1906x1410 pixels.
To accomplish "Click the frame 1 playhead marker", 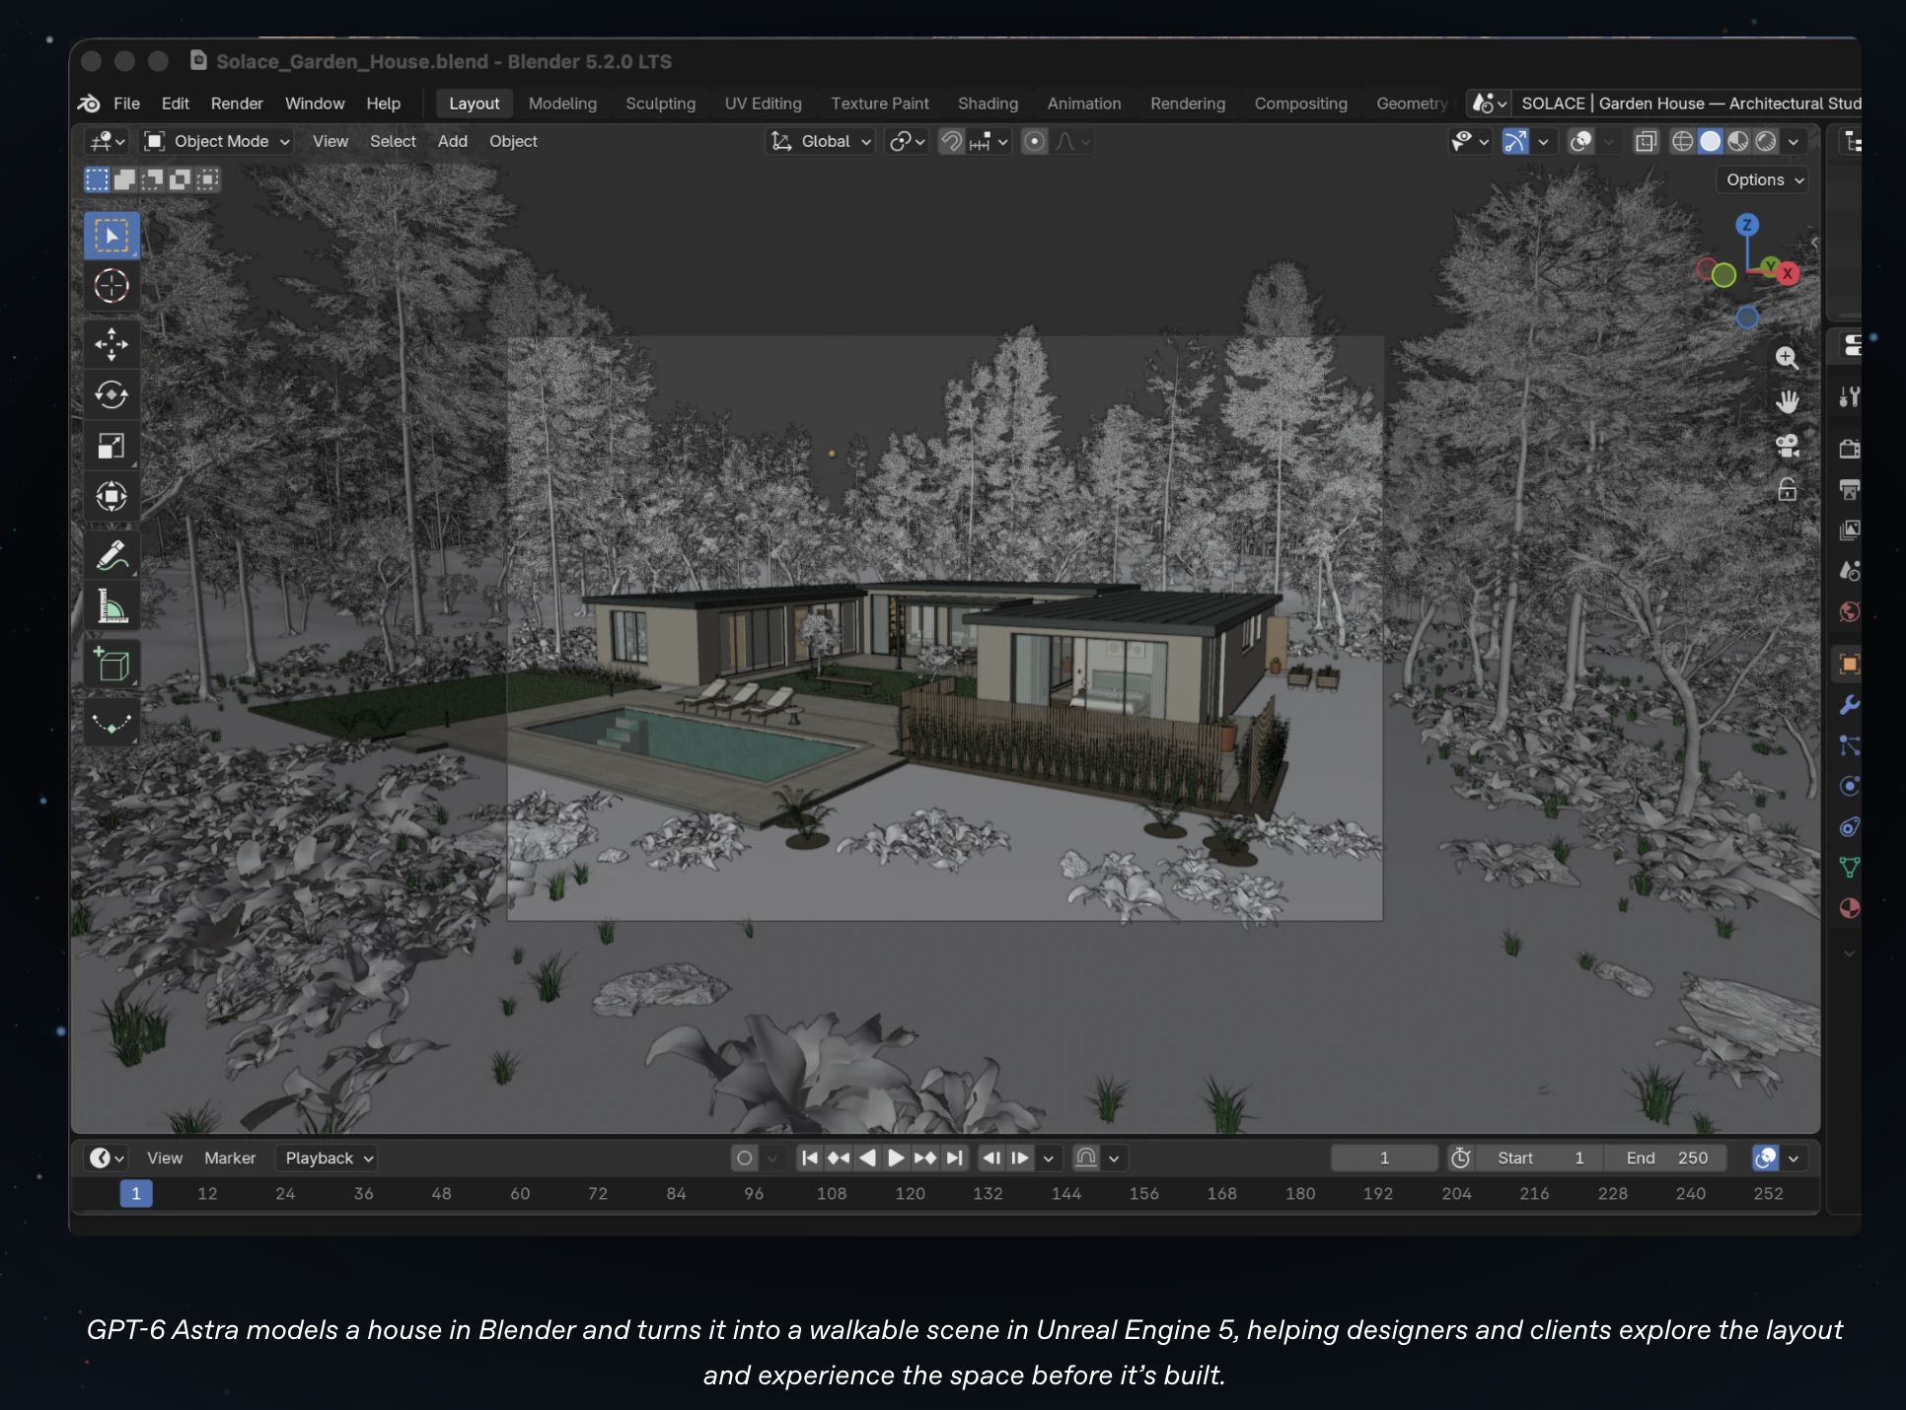I will 136,1193.
